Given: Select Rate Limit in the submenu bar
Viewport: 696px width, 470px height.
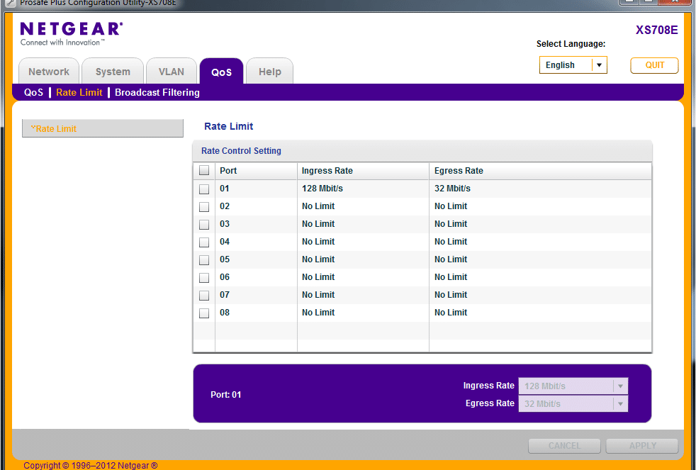Looking at the screenshot, I should click(79, 92).
